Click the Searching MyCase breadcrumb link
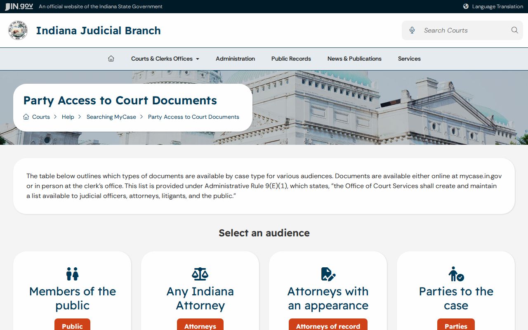Screen dimensions: 528x330 click(111, 117)
